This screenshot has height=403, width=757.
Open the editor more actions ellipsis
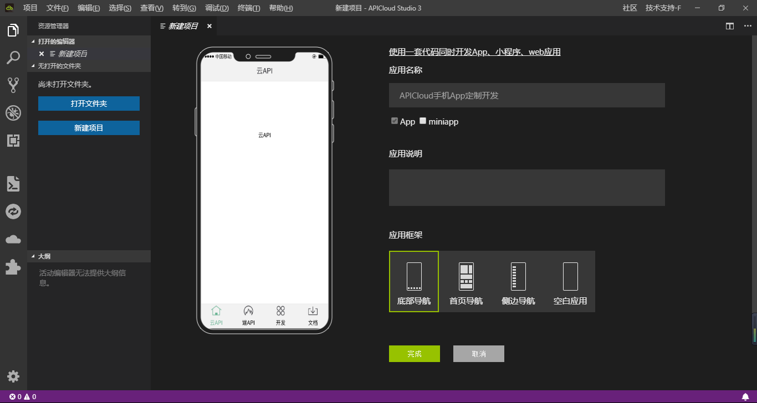(748, 26)
